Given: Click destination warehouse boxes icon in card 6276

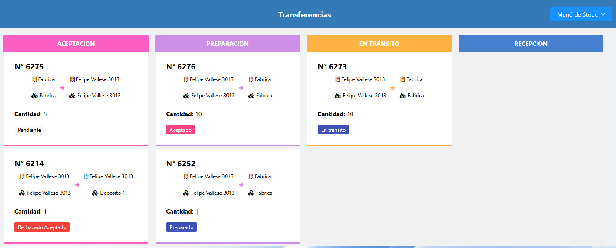Looking at the screenshot, I should [x=251, y=96].
